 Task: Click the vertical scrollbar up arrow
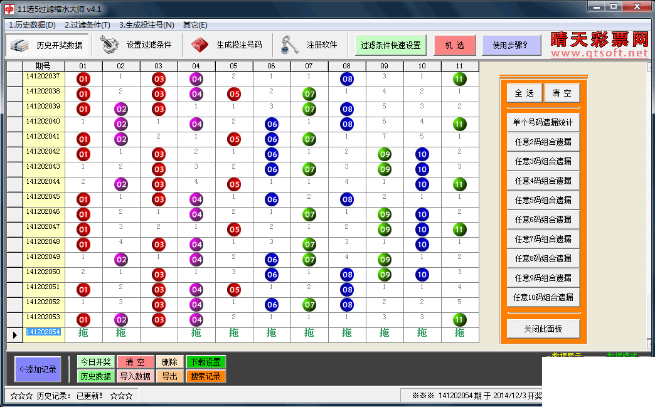pyautogui.click(x=650, y=67)
